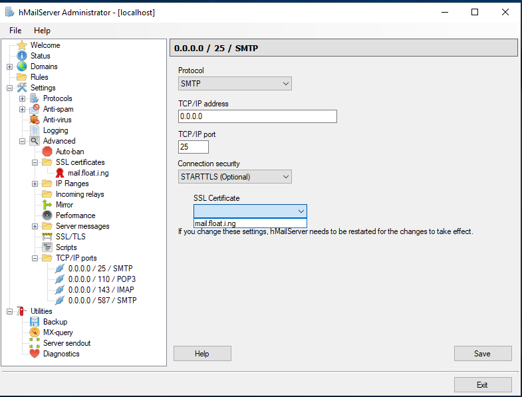The width and height of the screenshot is (522, 397).
Task: Click the Backup floppy disk icon
Action: 35,322
